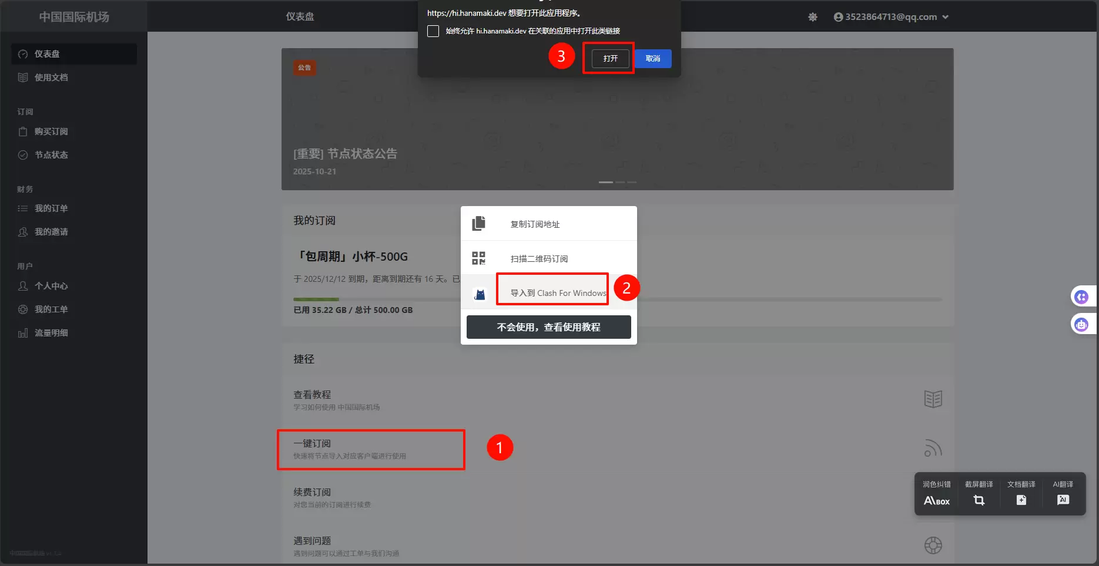Image resolution: width=1099 pixels, height=566 pixels.
Task: Click 不会使用，查看使用教程 button
Action: tap(548, 327)
